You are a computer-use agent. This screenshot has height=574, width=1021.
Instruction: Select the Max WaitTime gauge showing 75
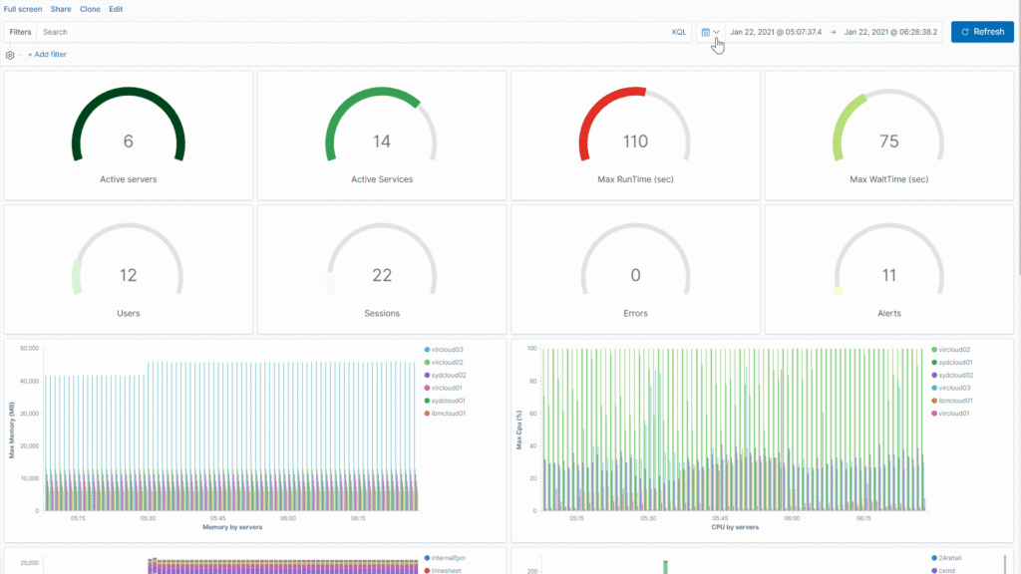[x=888, y=136]
